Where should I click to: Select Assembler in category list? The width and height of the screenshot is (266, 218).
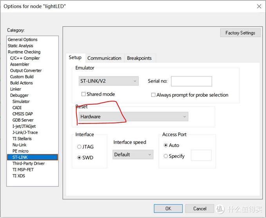click(x=20, y=64)
